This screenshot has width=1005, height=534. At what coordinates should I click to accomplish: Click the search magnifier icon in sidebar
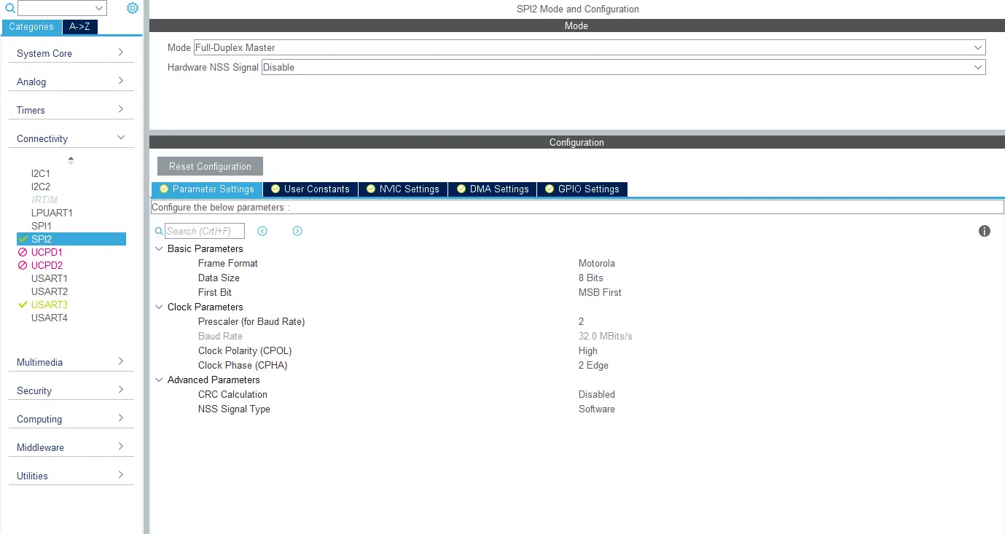pos(10,9)
